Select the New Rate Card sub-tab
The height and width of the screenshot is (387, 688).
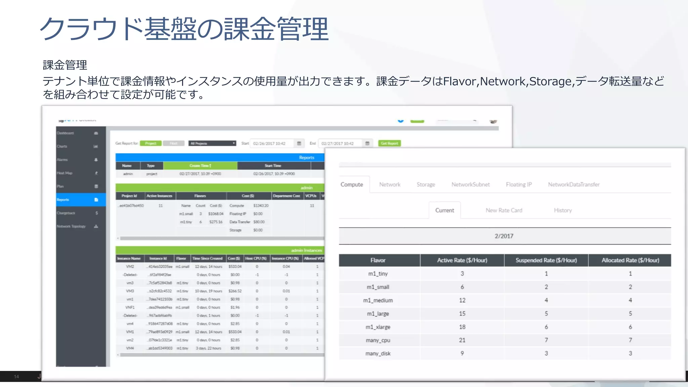504,210
